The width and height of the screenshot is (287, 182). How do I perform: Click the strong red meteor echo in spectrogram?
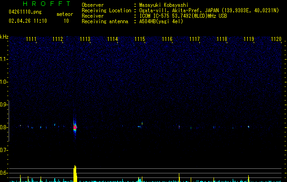tap(75, 127)
